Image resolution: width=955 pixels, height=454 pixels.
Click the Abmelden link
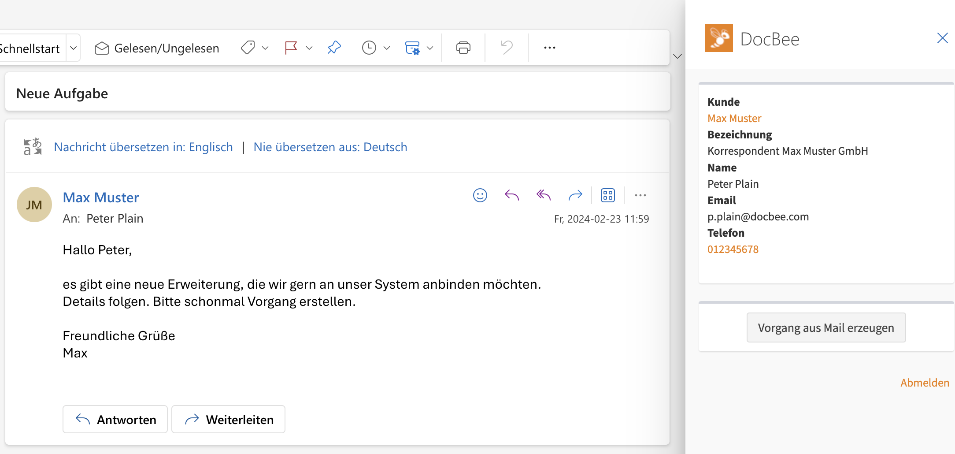pyautogui.click(x=925, y=383)
